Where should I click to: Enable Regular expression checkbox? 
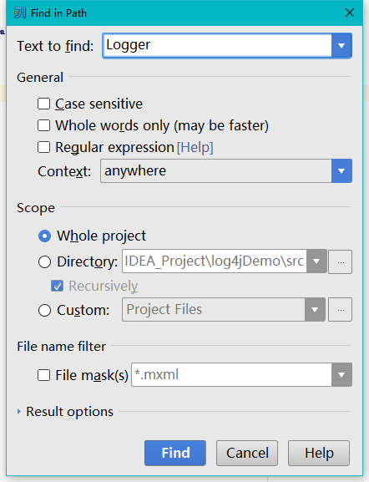tap(43, 147)
